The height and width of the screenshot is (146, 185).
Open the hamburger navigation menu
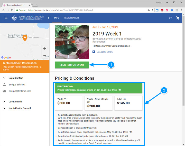[6, 18]
